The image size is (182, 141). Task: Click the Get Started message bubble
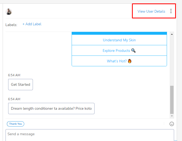click(x=21, y=84)
